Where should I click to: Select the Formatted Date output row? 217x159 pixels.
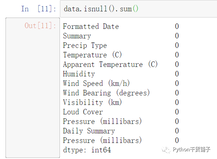point(121,26)
